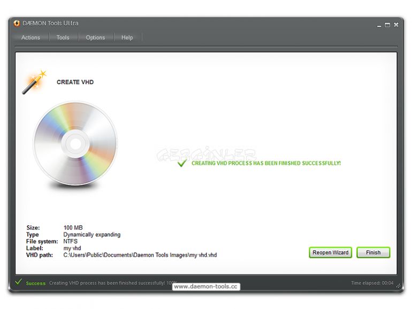The width and height of the screenshot is (412, 309).
Task: Click the 'Size:' field label
Action: [x=33, y=228]
